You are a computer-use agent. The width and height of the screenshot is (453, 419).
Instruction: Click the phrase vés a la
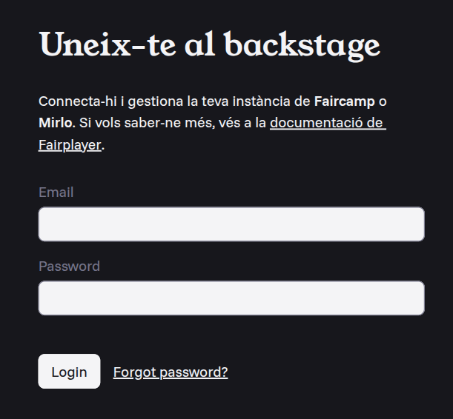point(242,123)
